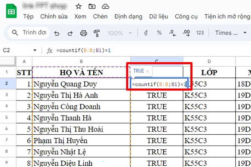Move spreadsheet to a folder

92,6
